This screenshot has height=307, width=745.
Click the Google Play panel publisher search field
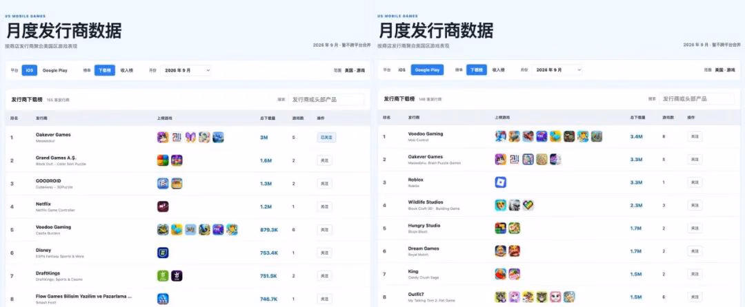tap(697, 98)
